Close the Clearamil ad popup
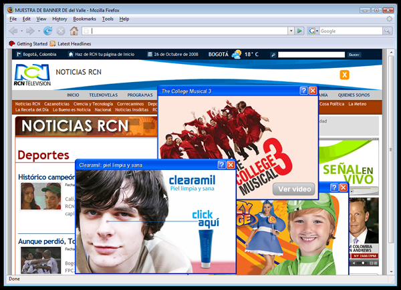Screen dimensions: 401x290 coord(231,165)
